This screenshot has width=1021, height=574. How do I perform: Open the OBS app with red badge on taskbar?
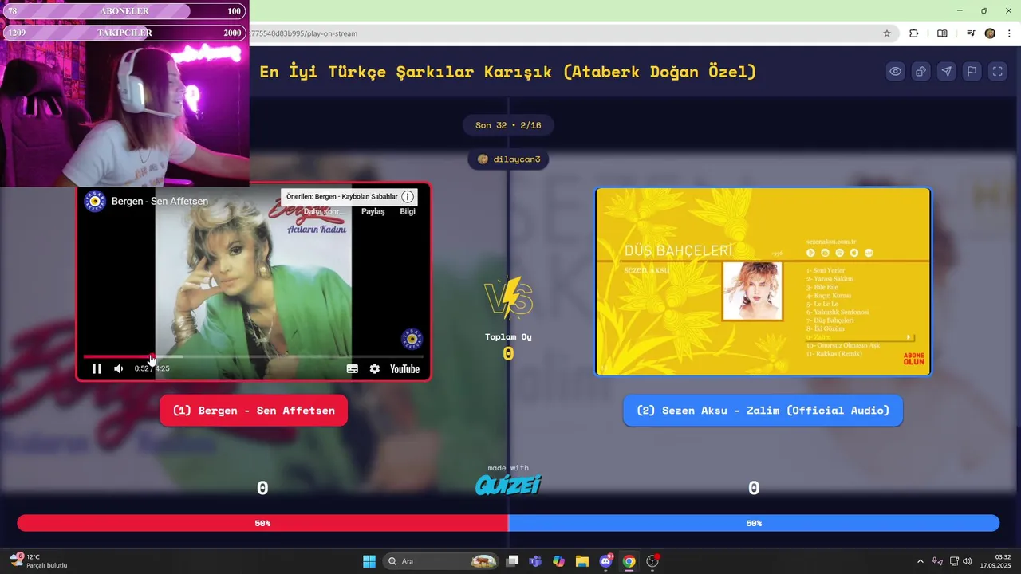click(652, 561)
